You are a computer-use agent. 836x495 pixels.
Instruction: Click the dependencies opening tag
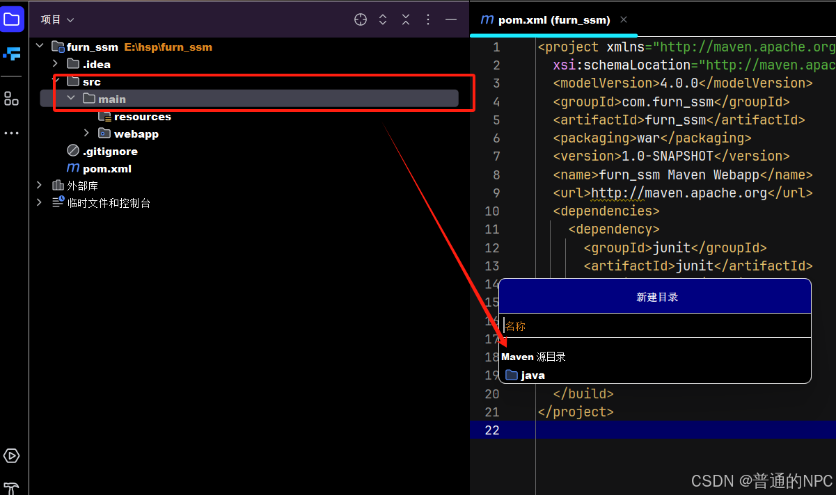tap(606, 211)
